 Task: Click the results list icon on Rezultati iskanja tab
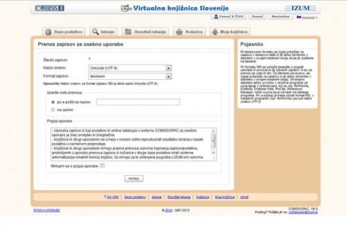point(128,32)
